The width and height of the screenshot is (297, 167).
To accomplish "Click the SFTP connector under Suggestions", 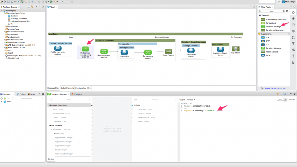I will 268,41.
